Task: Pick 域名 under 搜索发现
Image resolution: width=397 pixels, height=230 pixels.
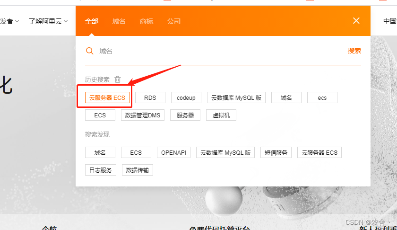Action: click(100, 152)
